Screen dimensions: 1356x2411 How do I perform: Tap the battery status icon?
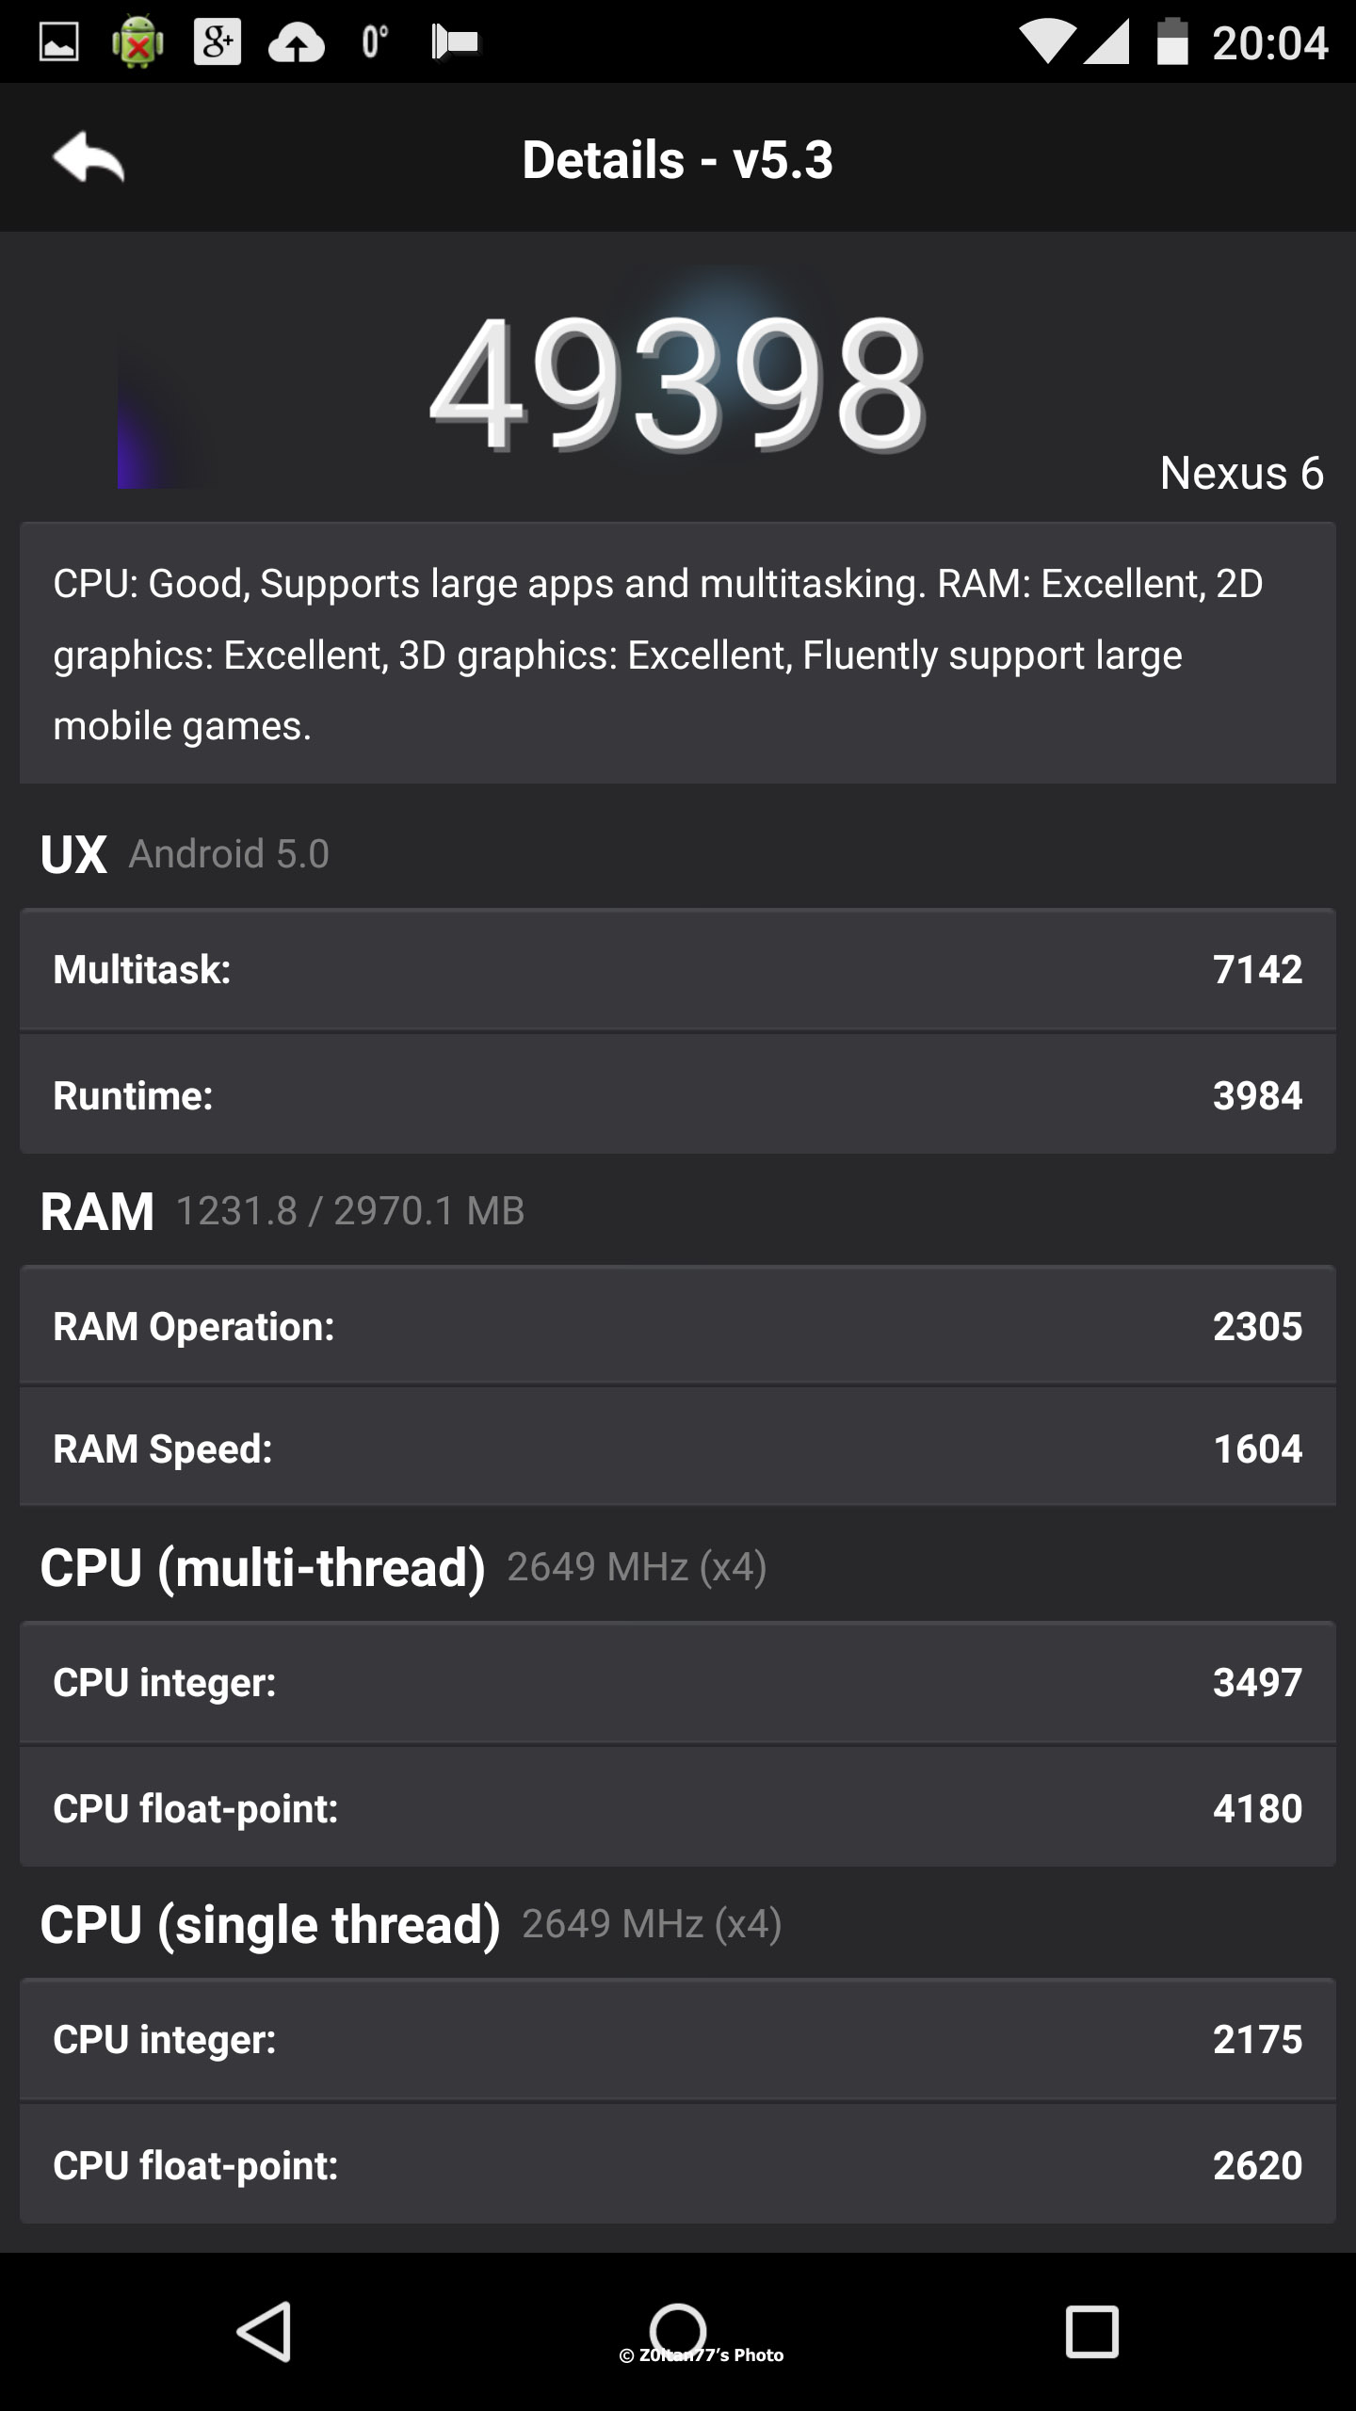[1171, 42]
